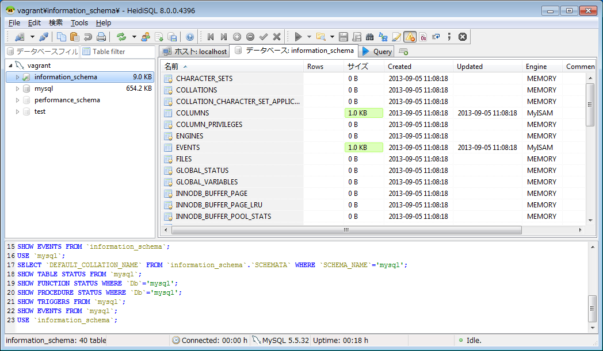This screenshot has width=603, height=351.
Task: Click the Copy toolbar icon
Action: click(61, 37)
